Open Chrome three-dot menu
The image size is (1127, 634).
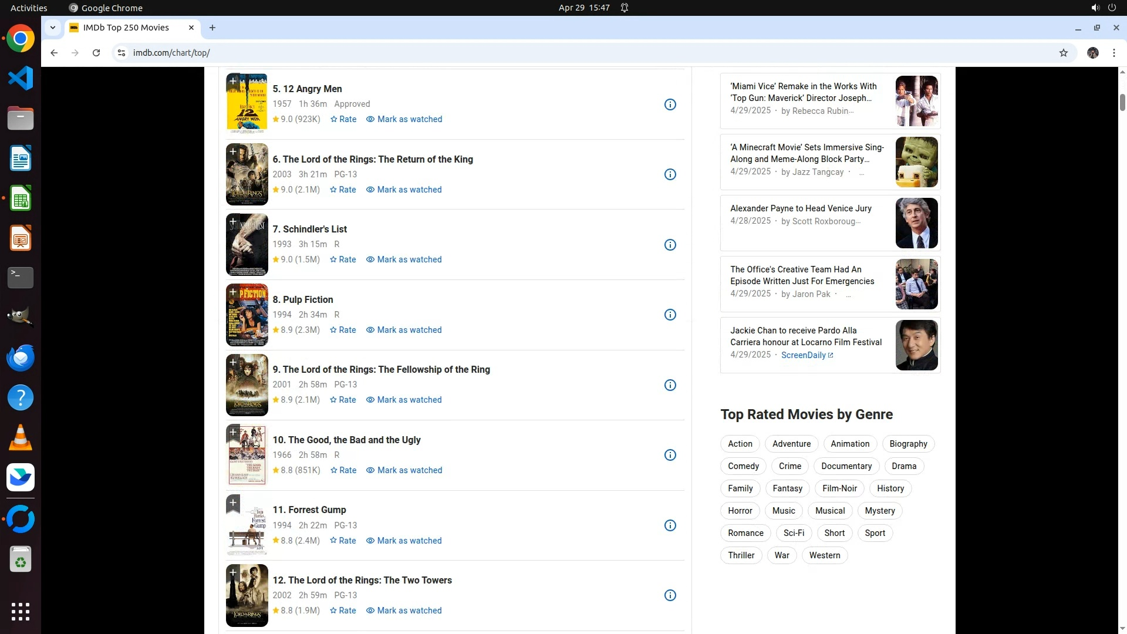click(1113, 53)
